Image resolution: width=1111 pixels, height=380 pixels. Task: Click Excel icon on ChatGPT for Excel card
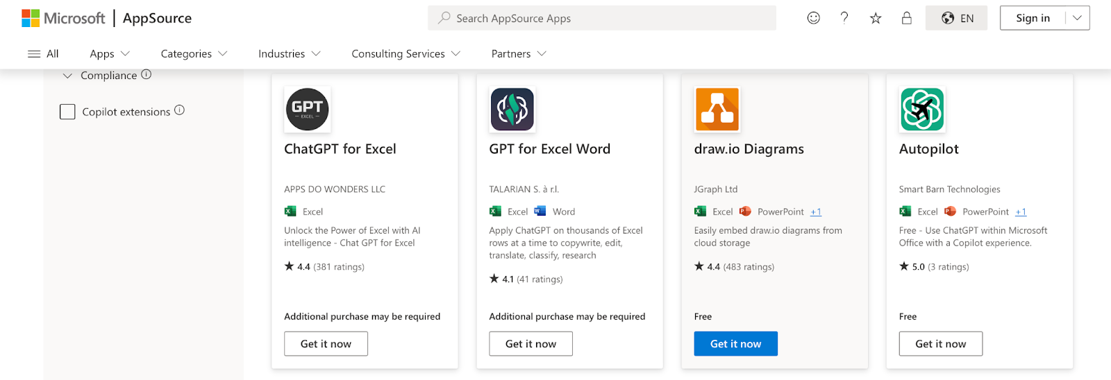point(290,211)
